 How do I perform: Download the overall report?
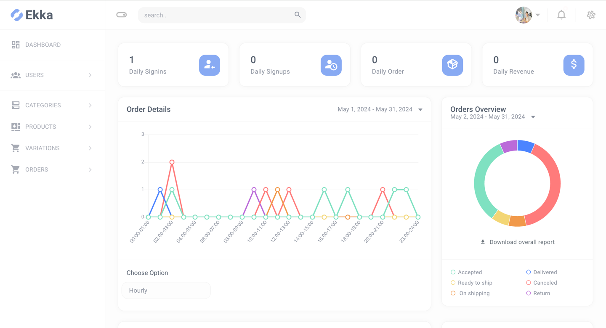click(x=517, y=242)
